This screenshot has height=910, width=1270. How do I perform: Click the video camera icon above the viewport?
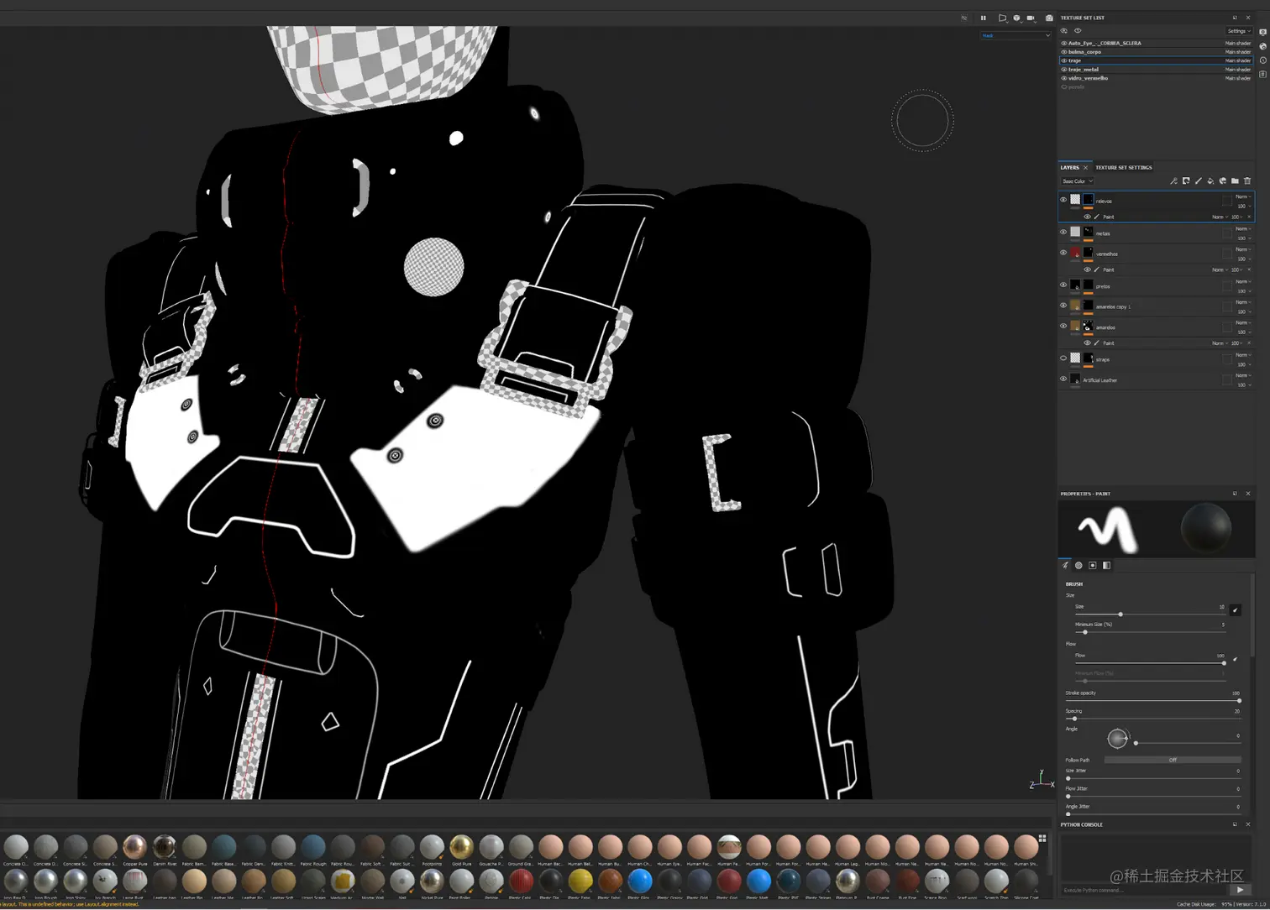pyautogui.click(x=1031, y=18)
